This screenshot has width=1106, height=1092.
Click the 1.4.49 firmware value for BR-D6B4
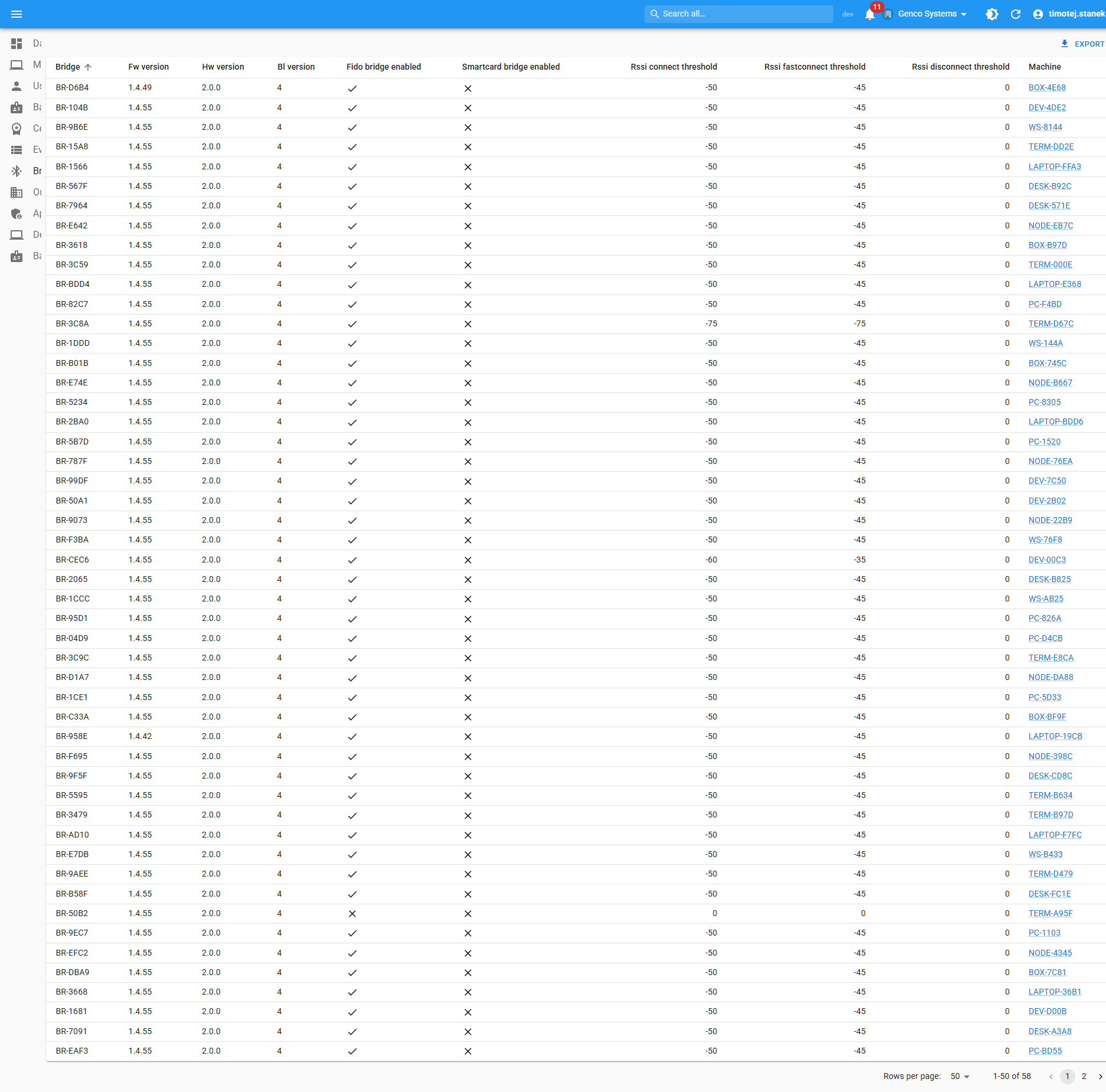tap(140, 87)
